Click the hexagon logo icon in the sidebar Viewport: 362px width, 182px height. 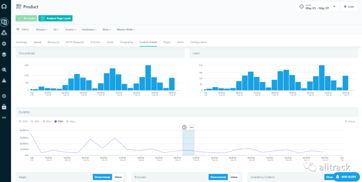coord(4,6)
